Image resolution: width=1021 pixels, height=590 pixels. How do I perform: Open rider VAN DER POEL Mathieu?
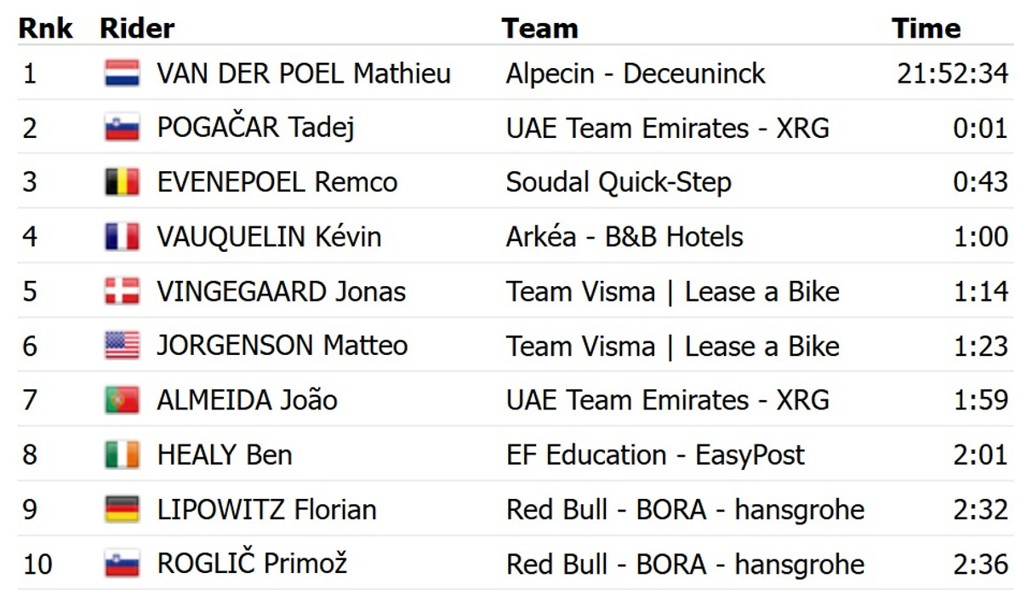304,73
